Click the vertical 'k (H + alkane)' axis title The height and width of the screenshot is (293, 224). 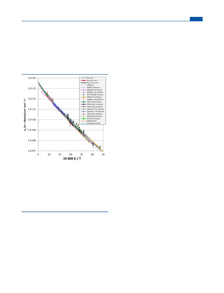[25, 114]
